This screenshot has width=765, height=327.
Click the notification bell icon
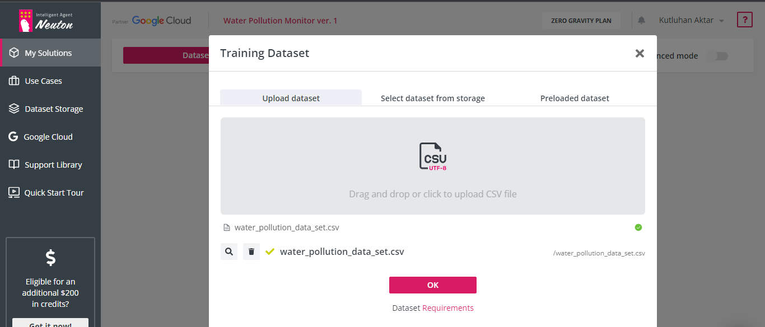click(641, 20)
